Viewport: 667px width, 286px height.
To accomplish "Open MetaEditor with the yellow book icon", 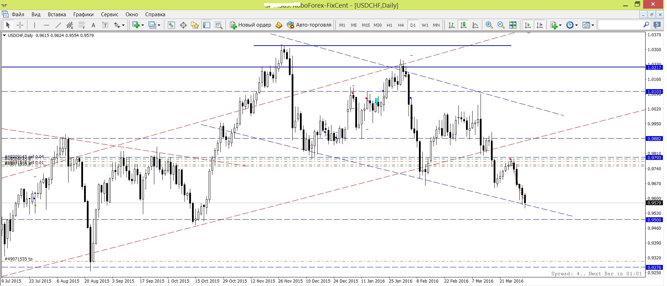I will point(279,25).
